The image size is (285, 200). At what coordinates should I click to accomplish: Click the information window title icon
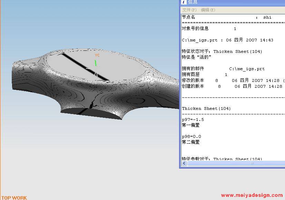184,2
